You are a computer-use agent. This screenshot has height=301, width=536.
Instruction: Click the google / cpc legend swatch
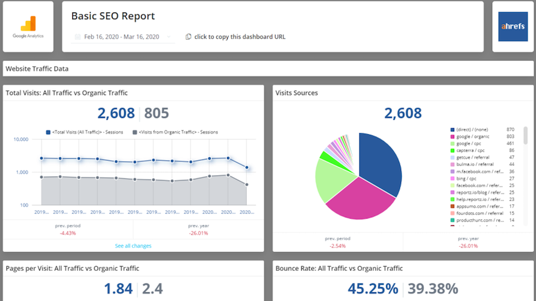coord(452,143)
